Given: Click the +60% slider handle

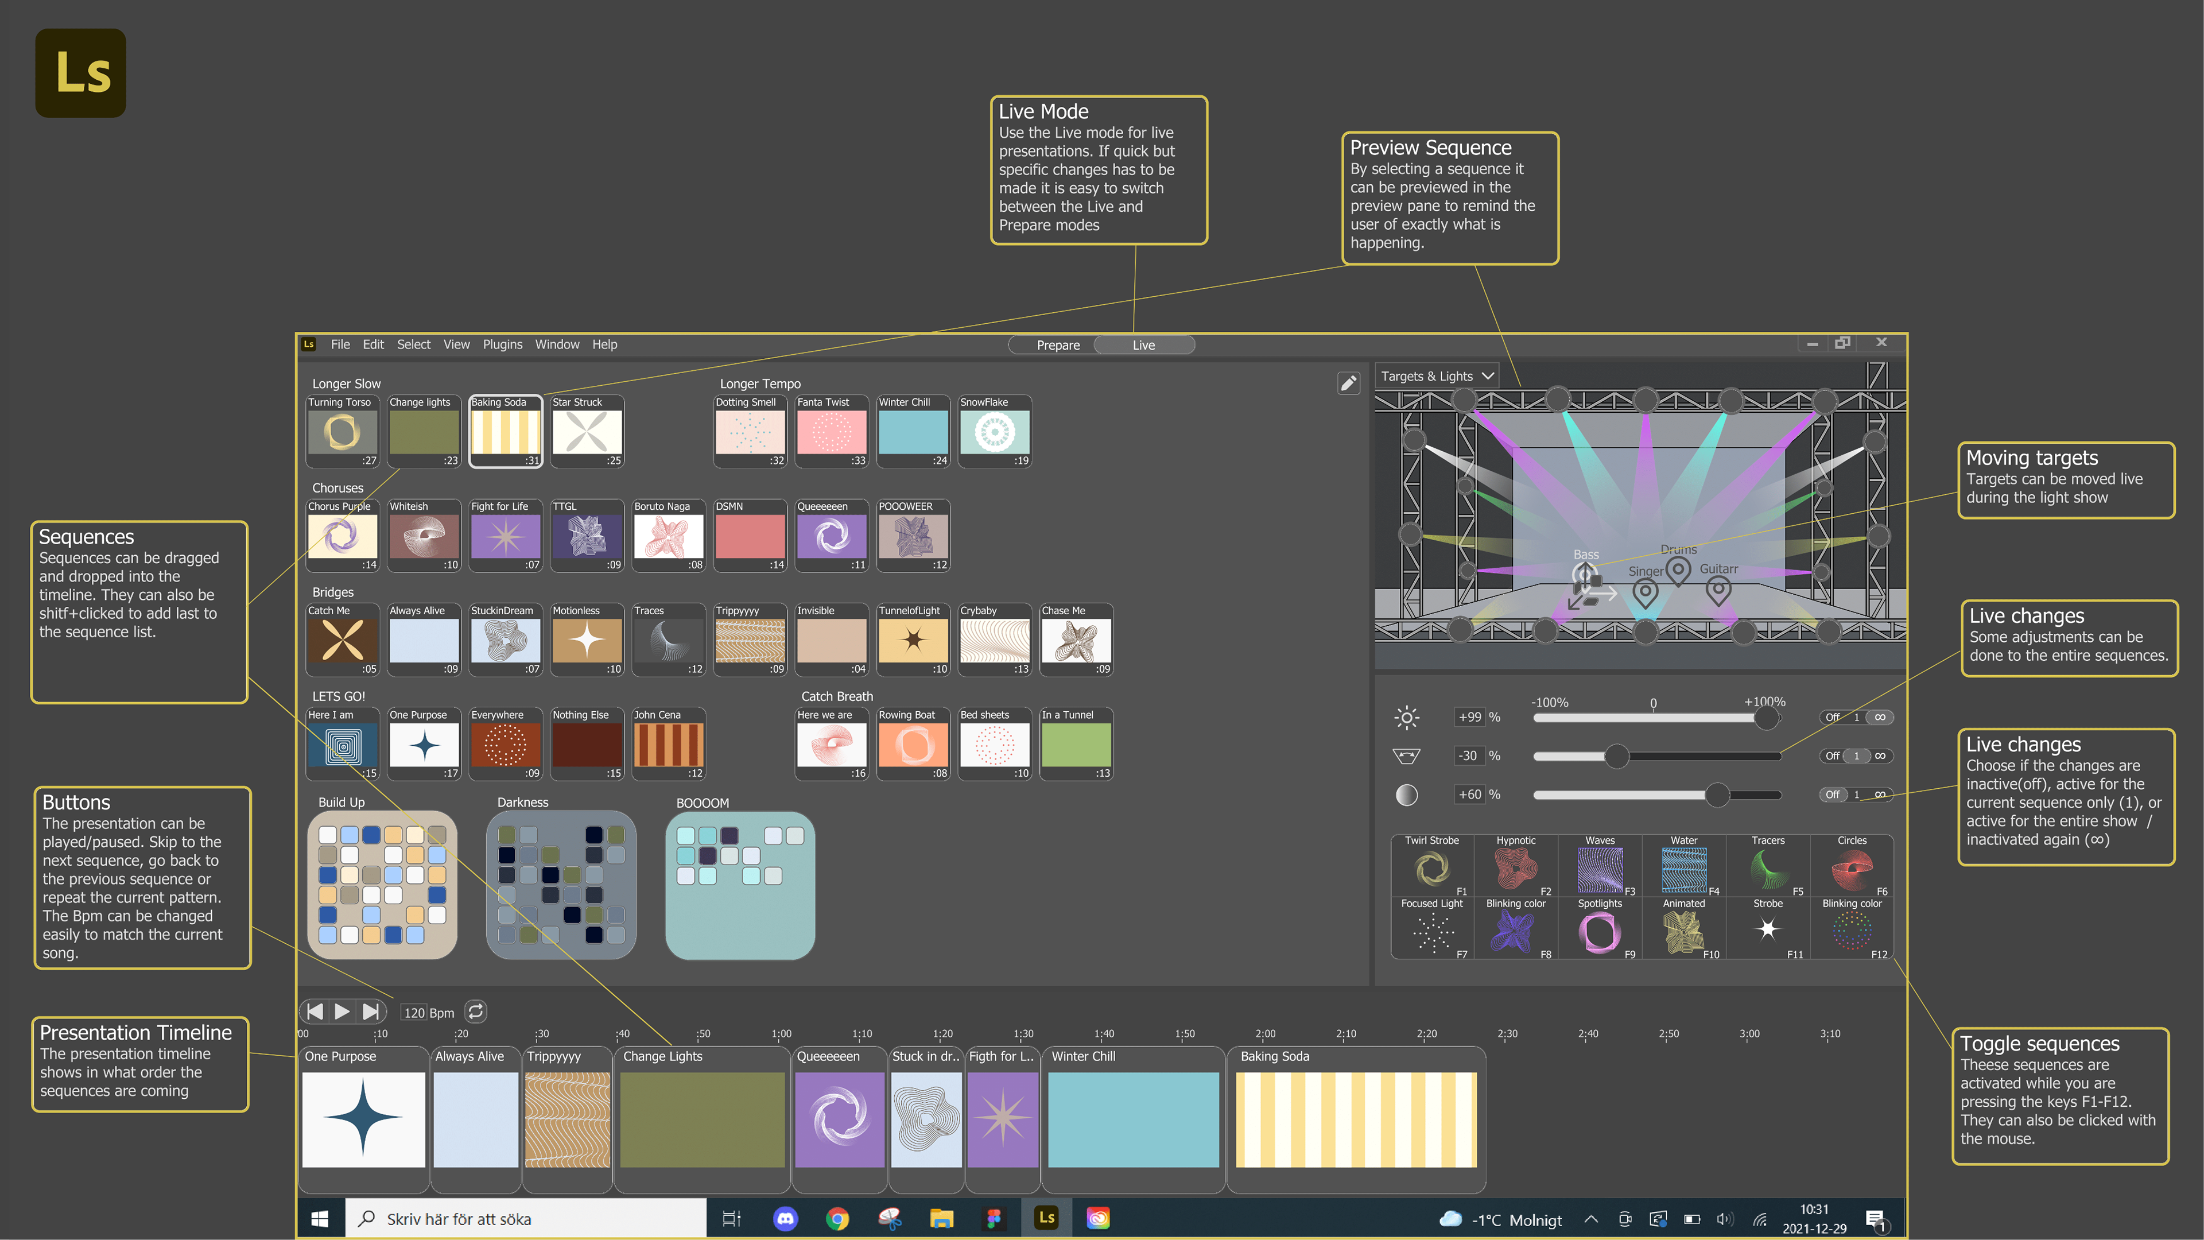Looking at the screenshot, I should (x=1717, y=794).
